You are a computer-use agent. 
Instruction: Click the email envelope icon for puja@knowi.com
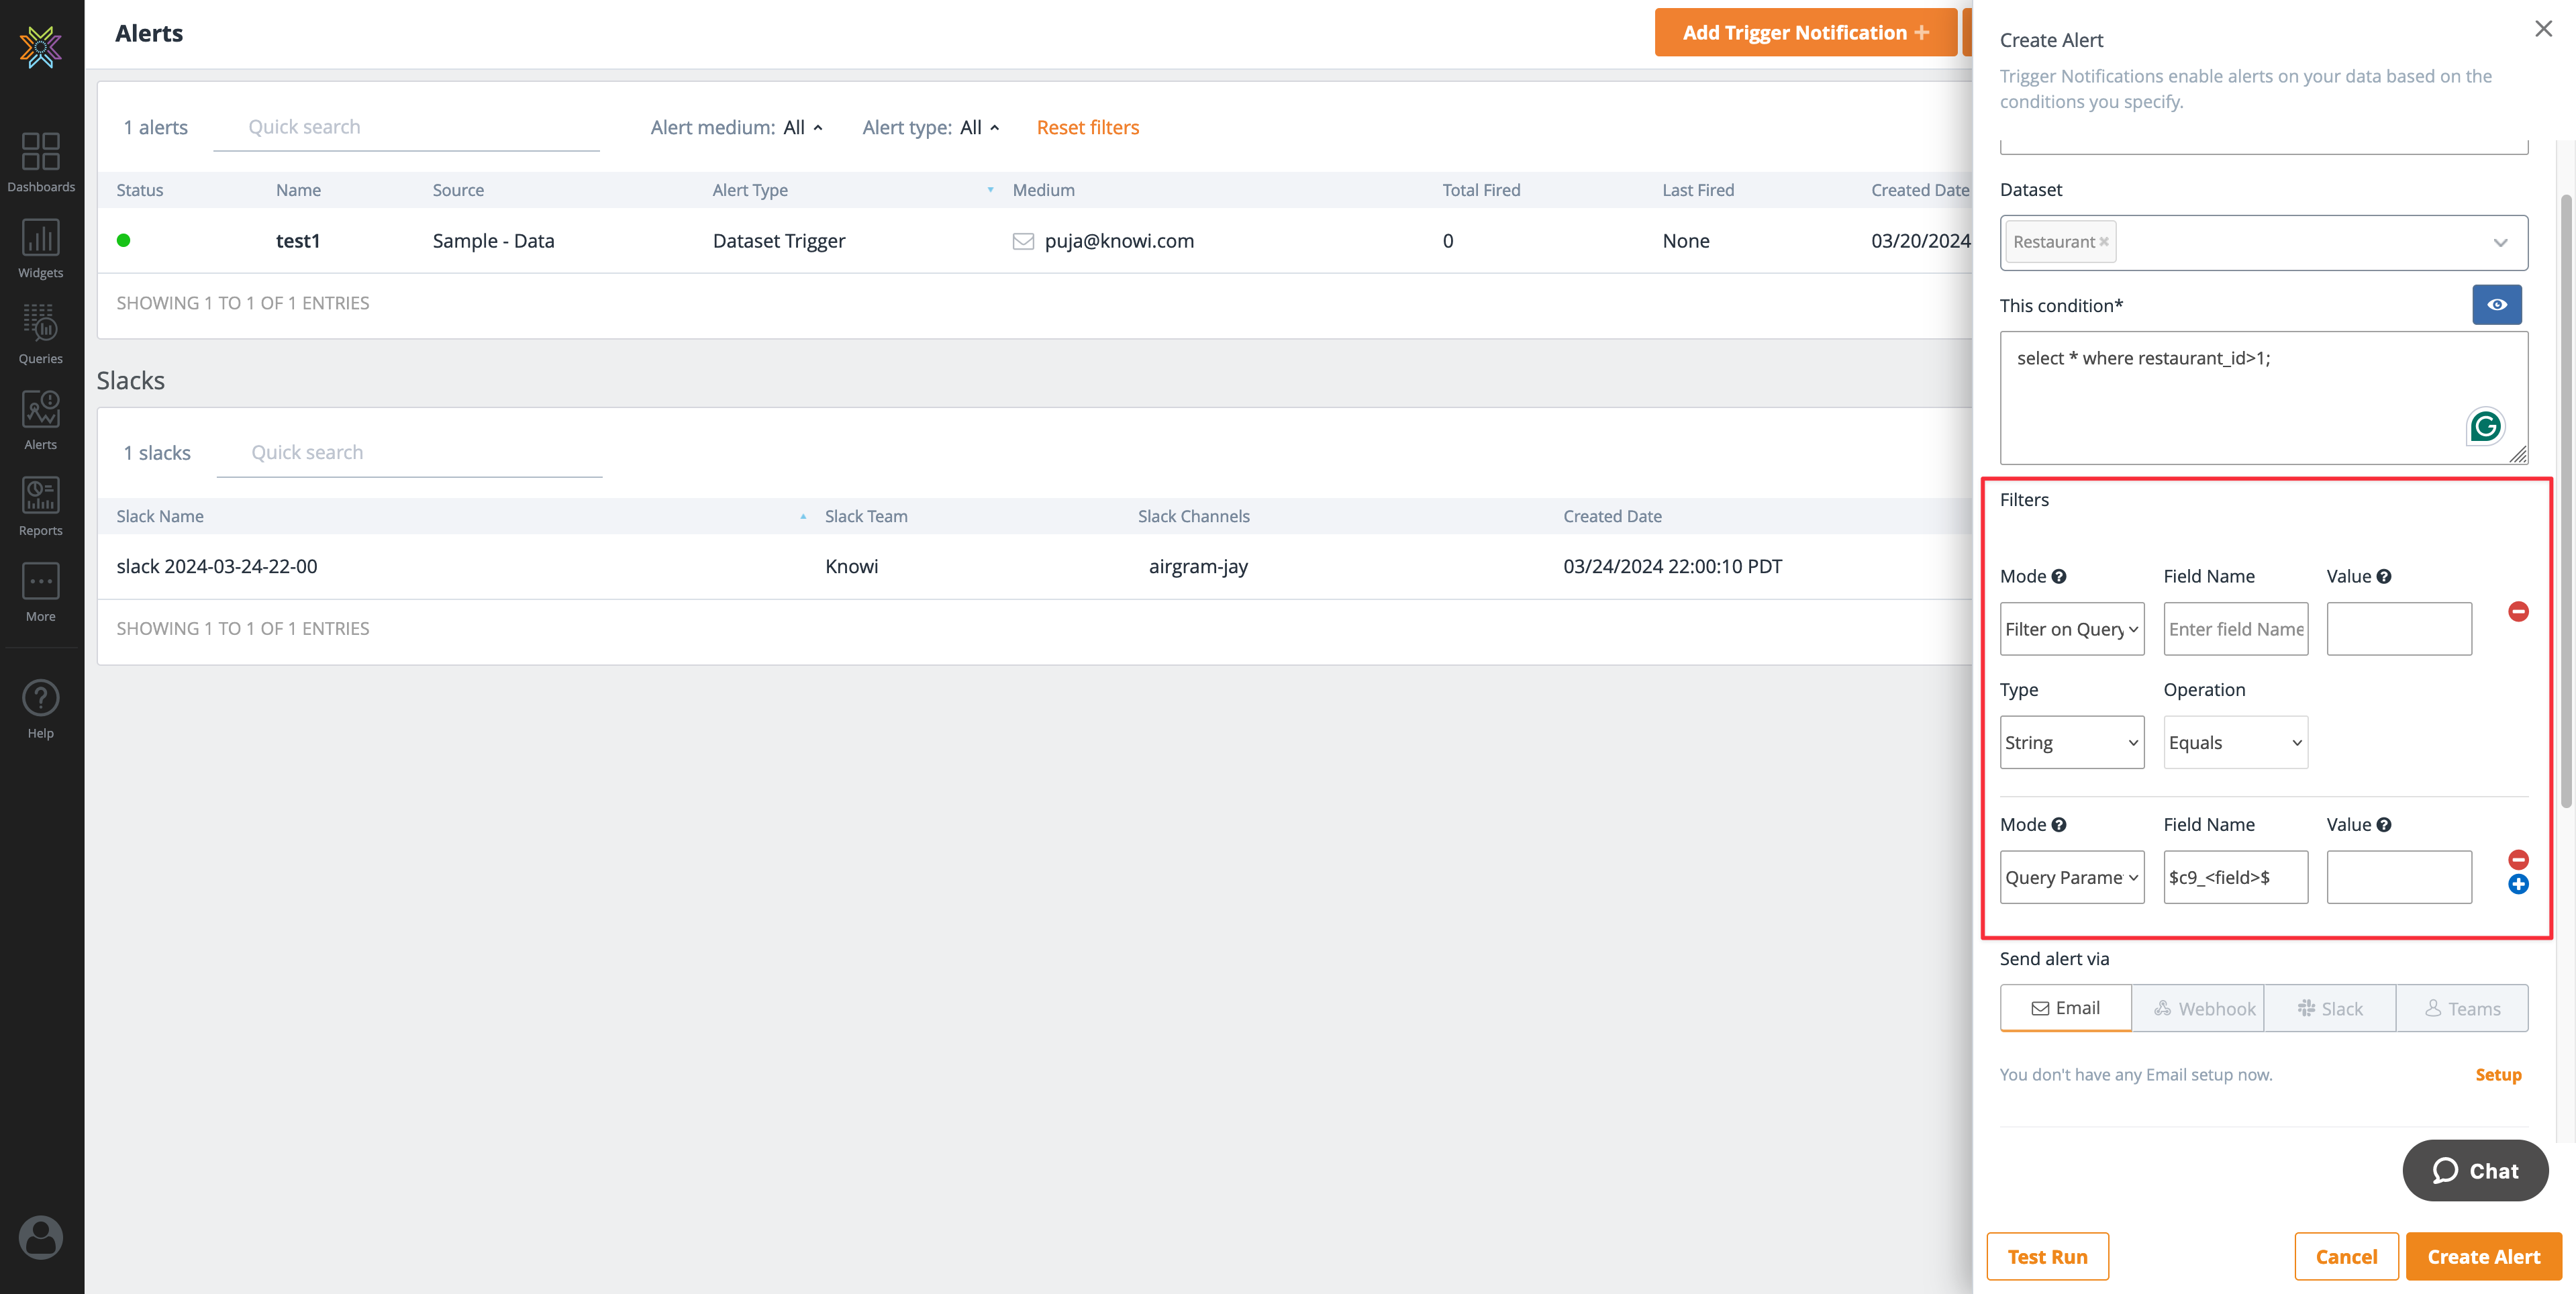[x=1023, y=241]
